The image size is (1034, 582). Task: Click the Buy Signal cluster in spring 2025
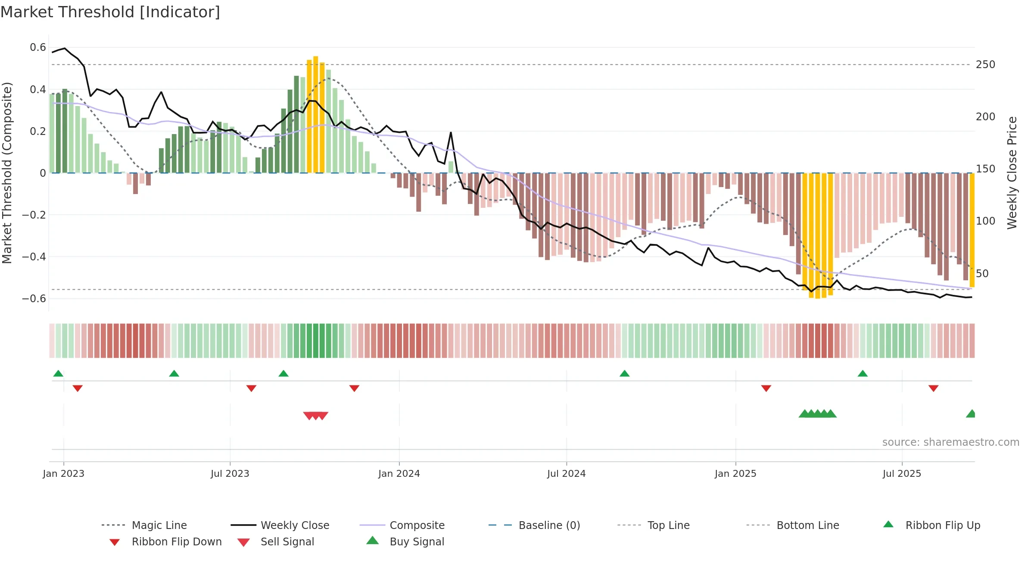(818, 414)
